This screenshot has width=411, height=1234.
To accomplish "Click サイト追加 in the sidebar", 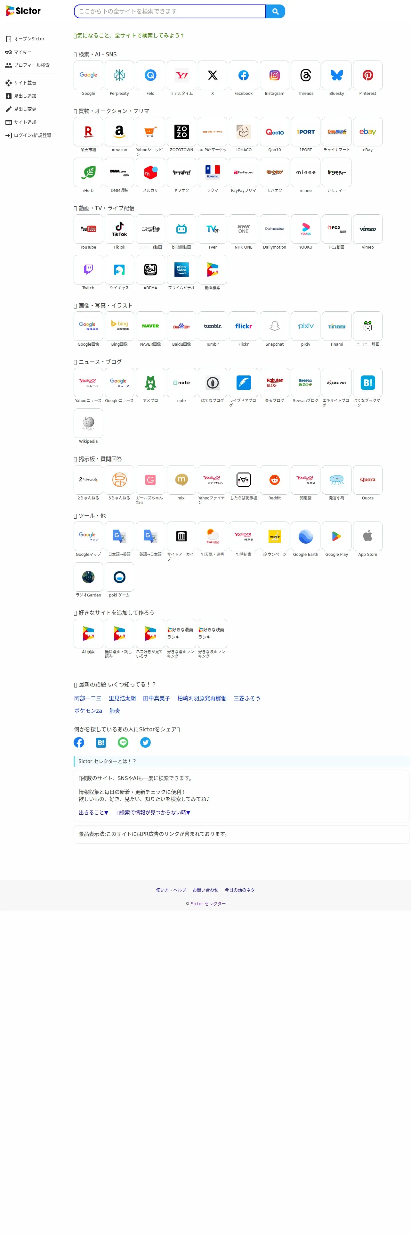I will coord(21,122).
